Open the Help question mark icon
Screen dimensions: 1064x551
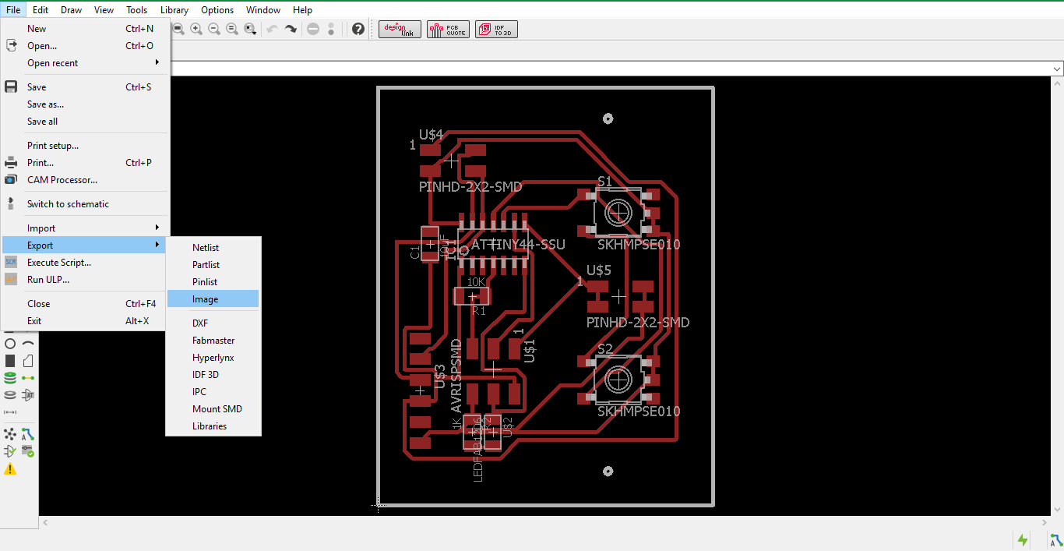tap(358, 29)
